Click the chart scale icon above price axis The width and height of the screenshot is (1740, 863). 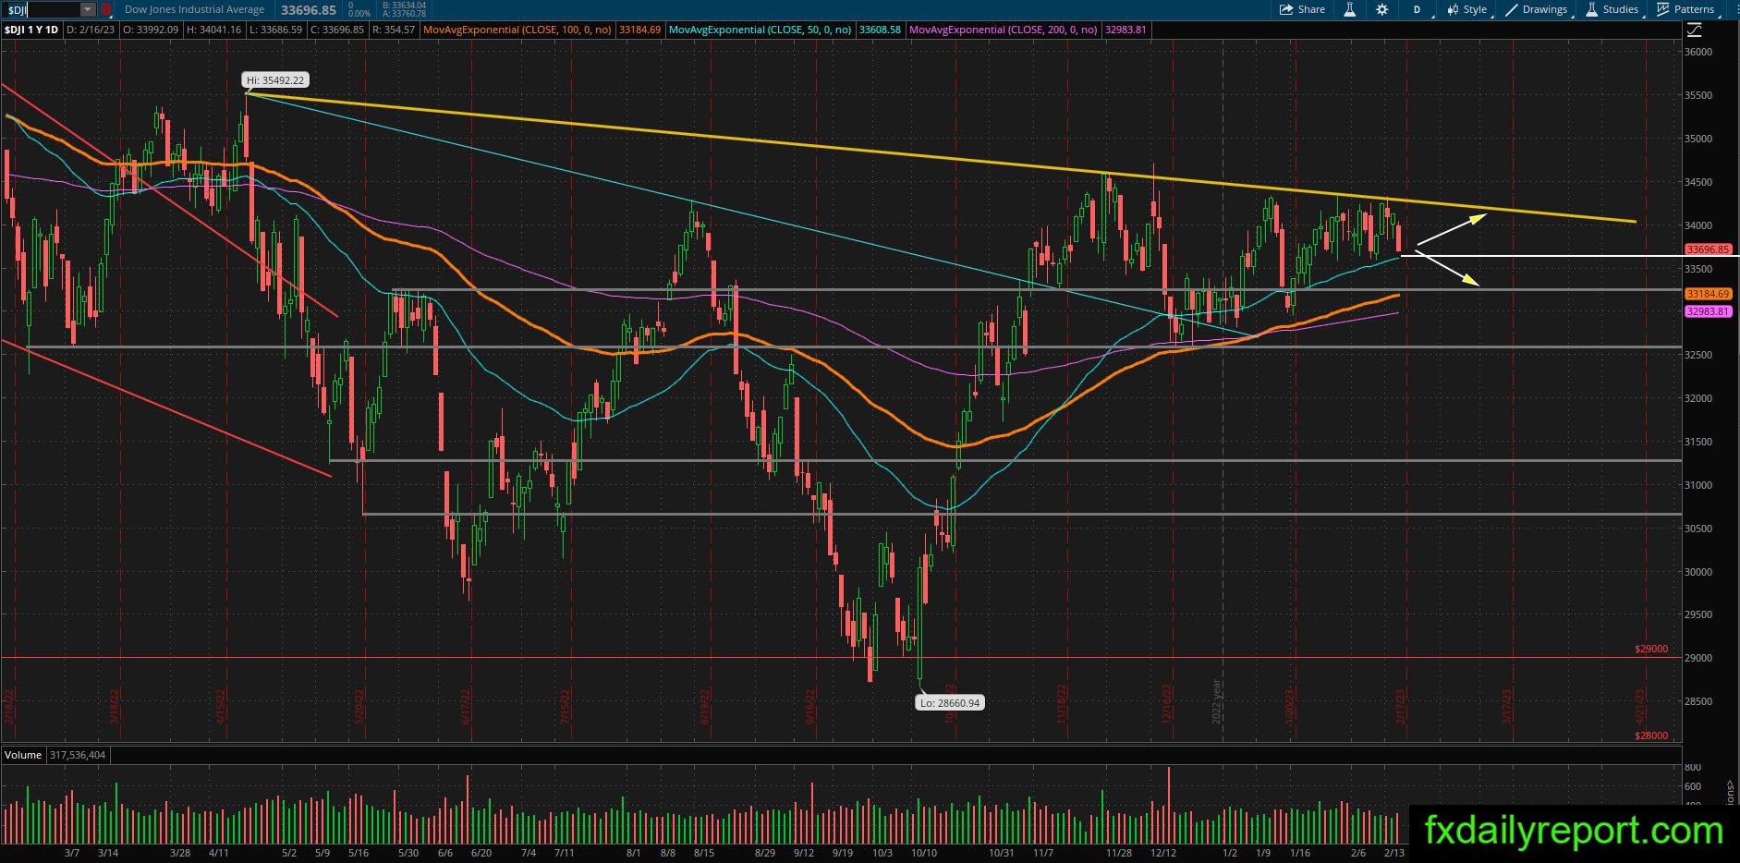(x=1695, y=30)
